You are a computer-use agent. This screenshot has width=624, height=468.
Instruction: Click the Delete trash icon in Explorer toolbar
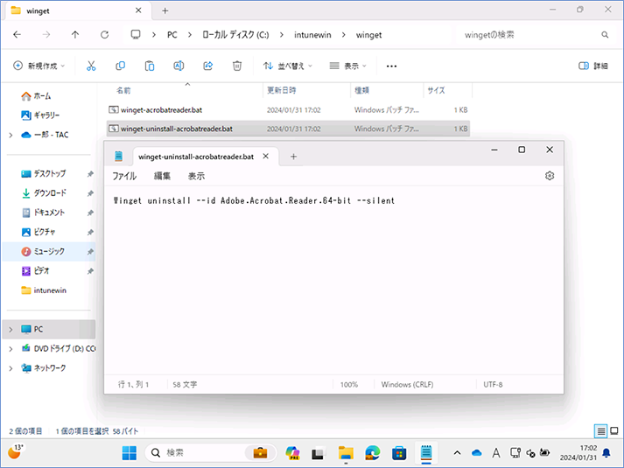click(x=237, y=66)
